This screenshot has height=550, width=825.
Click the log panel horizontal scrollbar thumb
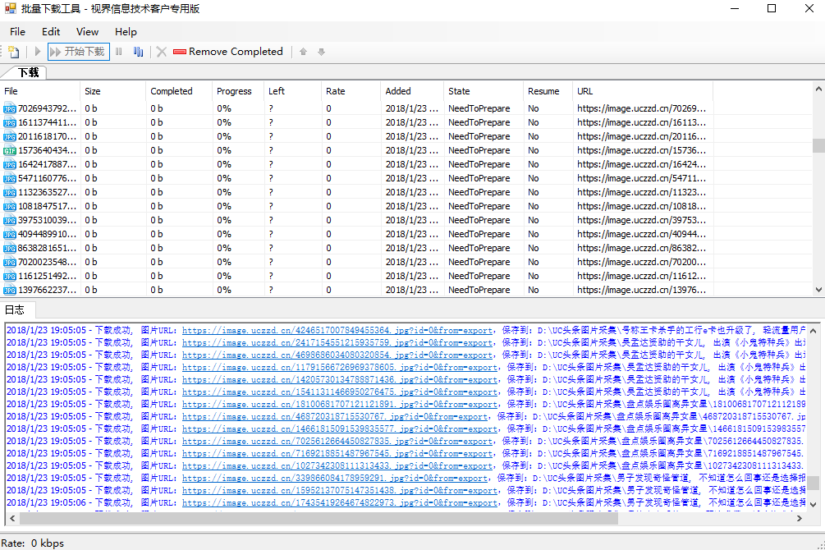tap(319, 519)
